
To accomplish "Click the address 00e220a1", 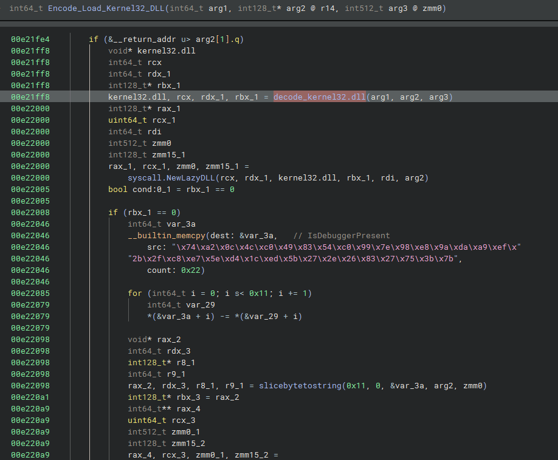I will [30, 397].
